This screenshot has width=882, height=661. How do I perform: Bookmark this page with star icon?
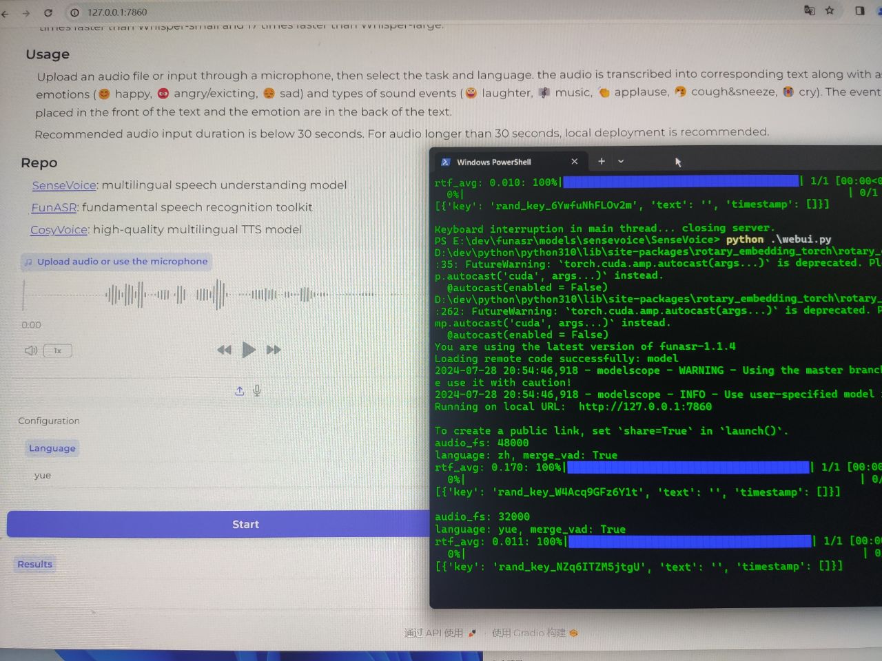830,10
